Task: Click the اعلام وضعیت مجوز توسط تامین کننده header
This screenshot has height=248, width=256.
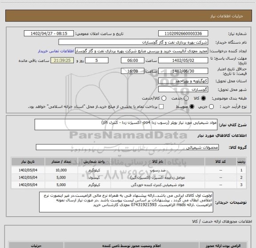Action: tap(132, 245)
